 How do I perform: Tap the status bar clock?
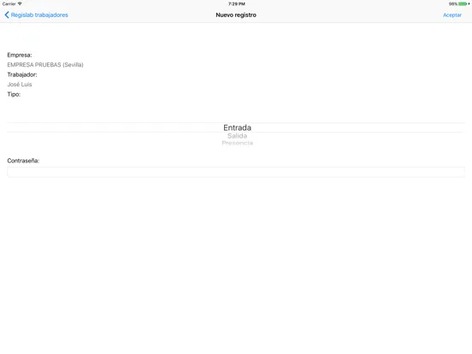[x=237, y=4]
